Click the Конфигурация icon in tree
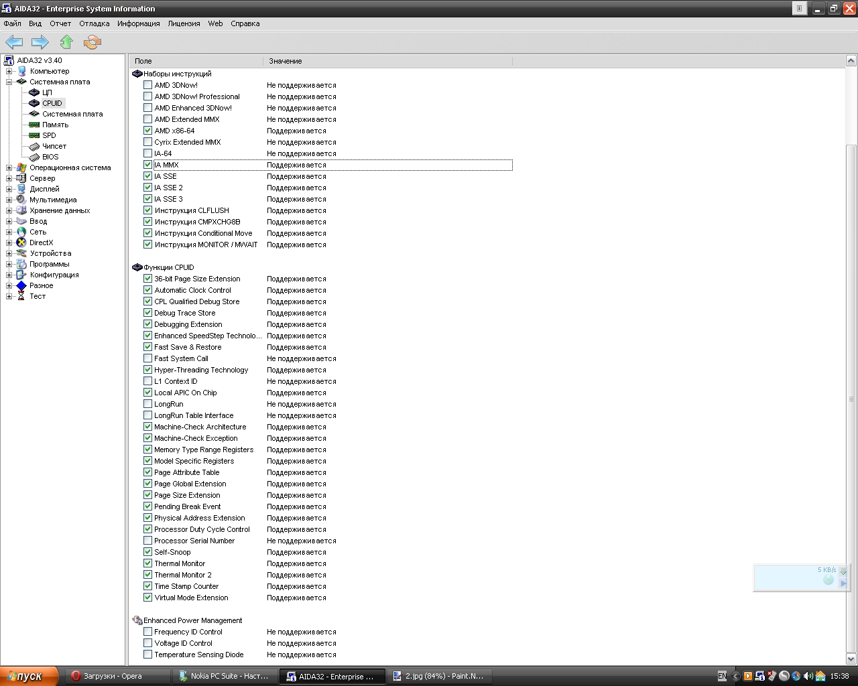Screen dimensions: 858x686 pyautogui.click(x=21, y=275)
